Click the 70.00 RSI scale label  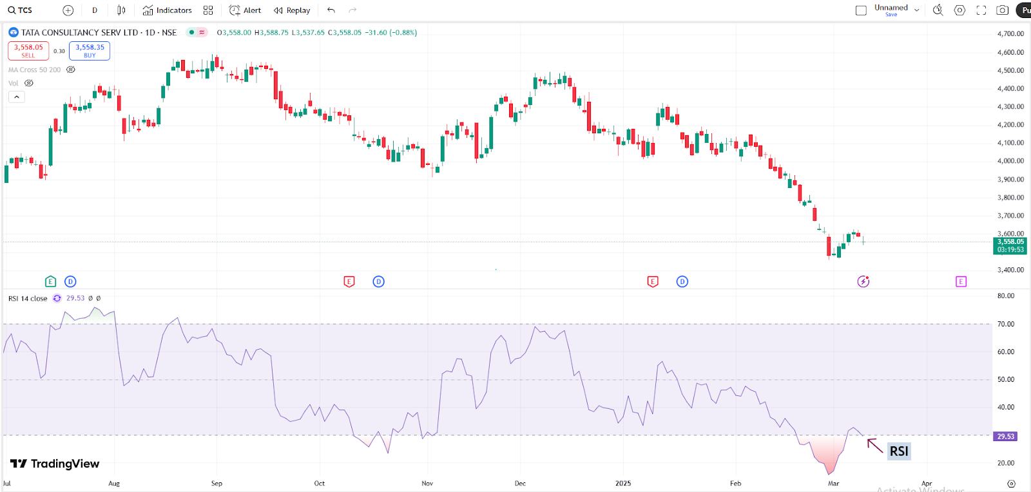pyautogui.click(x=1006, y=324)
